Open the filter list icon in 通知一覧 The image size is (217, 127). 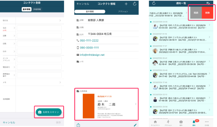coord(208,3)
